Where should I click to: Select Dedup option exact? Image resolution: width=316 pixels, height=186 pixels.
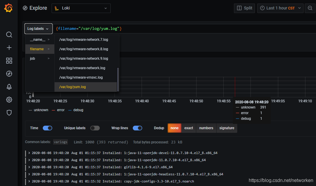coord(189,128)
